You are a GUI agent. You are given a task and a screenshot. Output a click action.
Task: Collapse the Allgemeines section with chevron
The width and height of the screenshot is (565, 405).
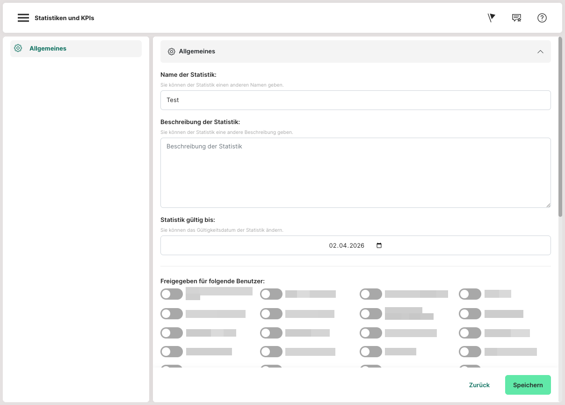(x=540, y=52)
